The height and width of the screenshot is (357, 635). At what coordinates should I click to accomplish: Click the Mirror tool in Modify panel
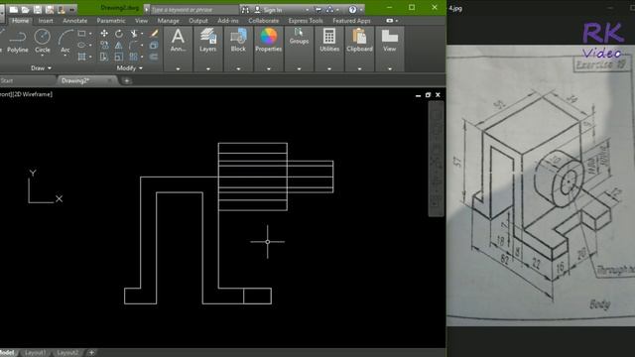[x=119, y=45]
